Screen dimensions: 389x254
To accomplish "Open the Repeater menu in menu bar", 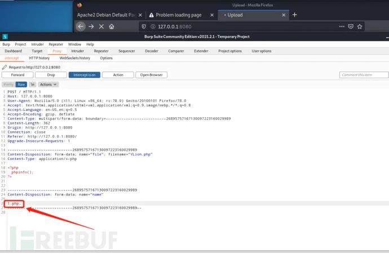I will pyautogui.click(x=56, y=44).
